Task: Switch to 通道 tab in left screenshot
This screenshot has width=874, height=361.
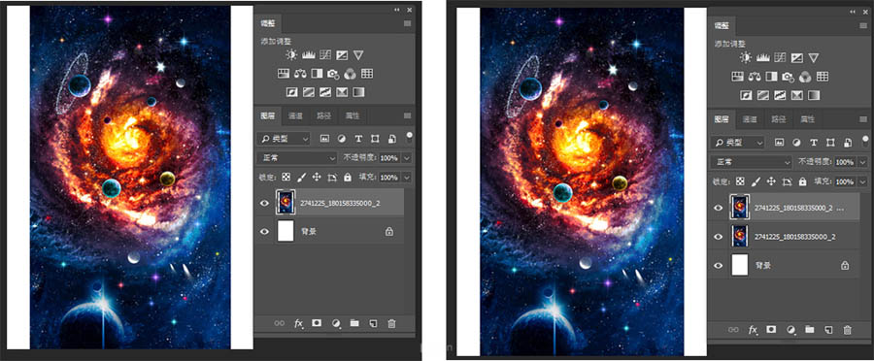Action: (295, 115)
